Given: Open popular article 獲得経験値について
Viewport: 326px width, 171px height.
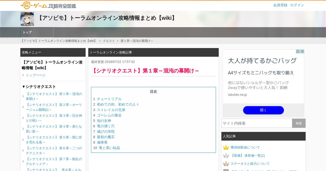Looking at the screenshot, I should coord(245,147).
